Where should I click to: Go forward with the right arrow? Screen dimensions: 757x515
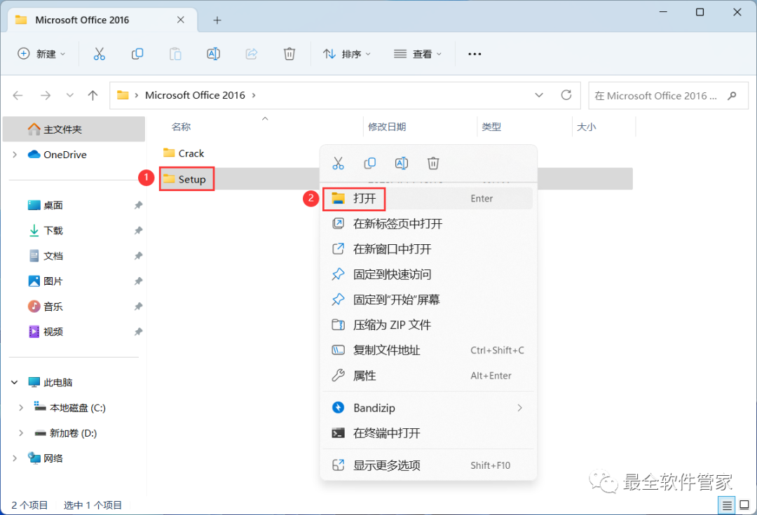click(x=46, y=95)
